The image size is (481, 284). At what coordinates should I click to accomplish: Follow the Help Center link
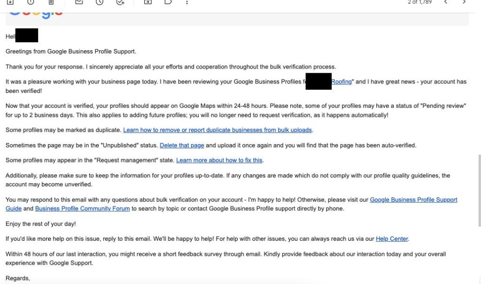coord(392,239)
